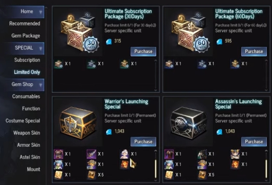Click the first reward box icon under 60Days package
Viewport: 272px width, 185px height.
169,64
